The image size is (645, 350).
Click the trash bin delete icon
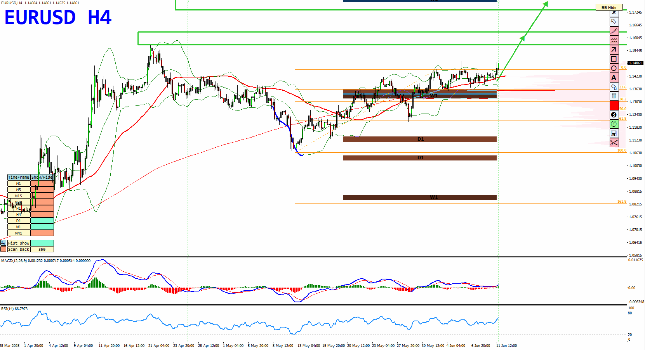[614, 96]
